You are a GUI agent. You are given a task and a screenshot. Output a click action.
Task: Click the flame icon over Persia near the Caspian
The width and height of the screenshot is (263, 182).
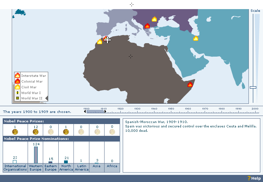click(196, 38)
